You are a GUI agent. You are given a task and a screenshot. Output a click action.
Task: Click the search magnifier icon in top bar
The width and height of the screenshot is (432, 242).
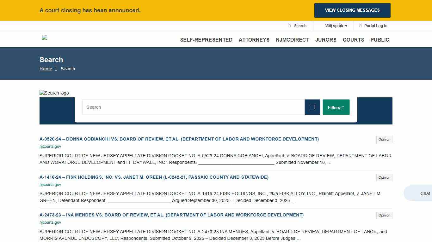pos(290,26)
